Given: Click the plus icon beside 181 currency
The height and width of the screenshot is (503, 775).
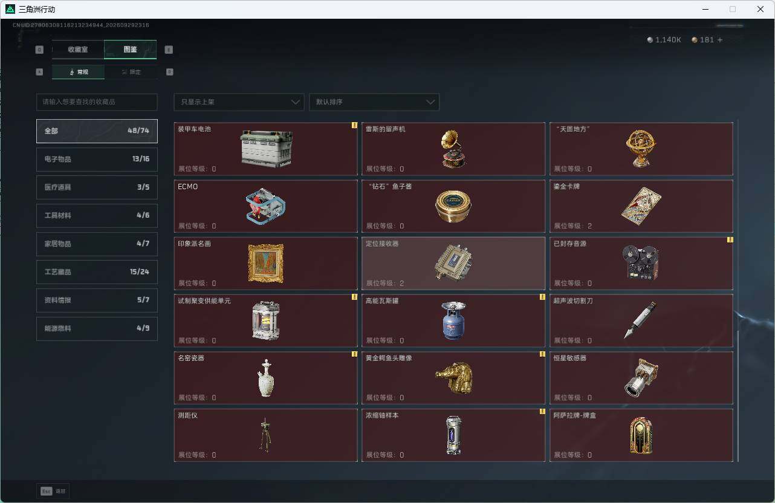Looking at the screenshot, I should (719, 40).
